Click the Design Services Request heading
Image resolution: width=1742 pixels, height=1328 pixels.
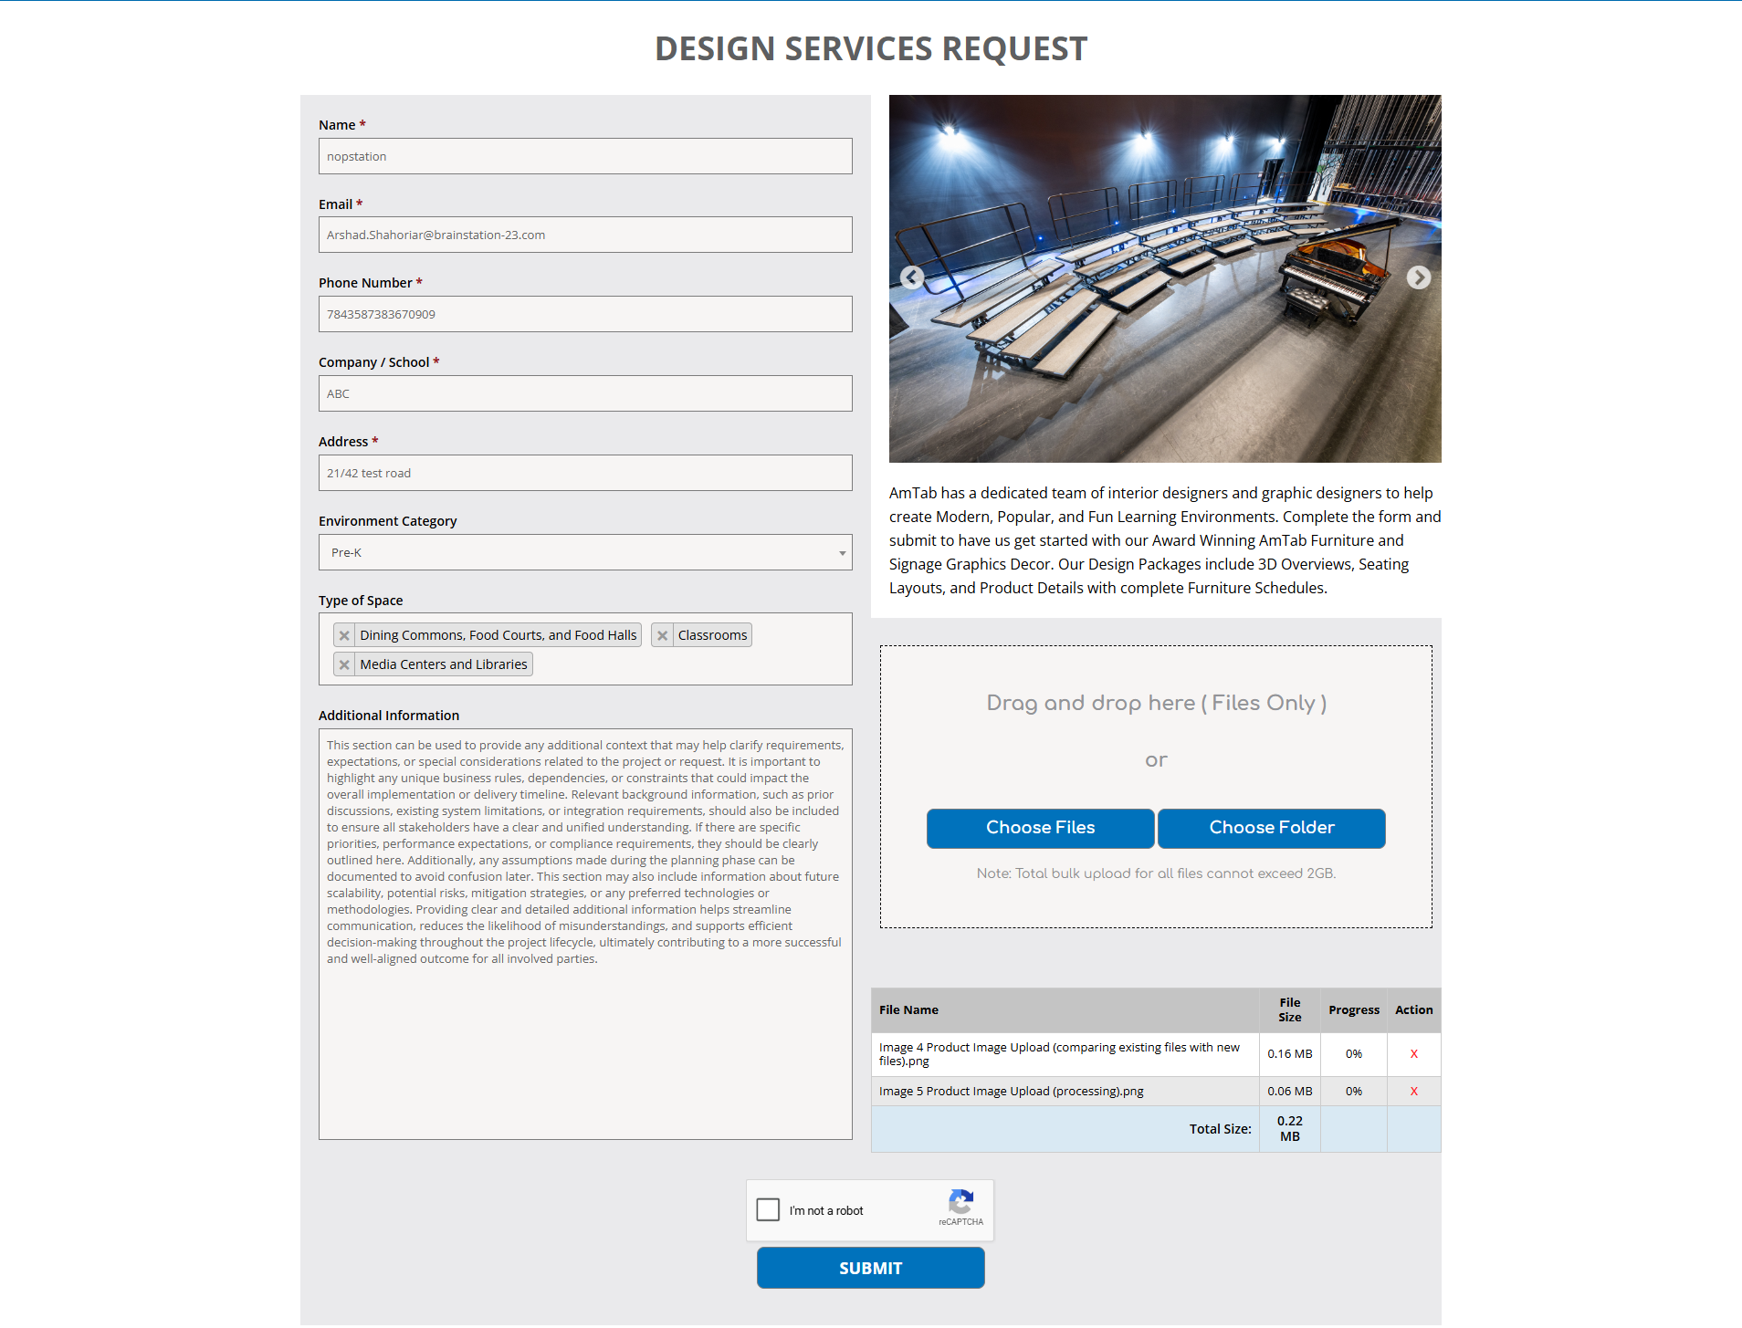tap(871, 48)
